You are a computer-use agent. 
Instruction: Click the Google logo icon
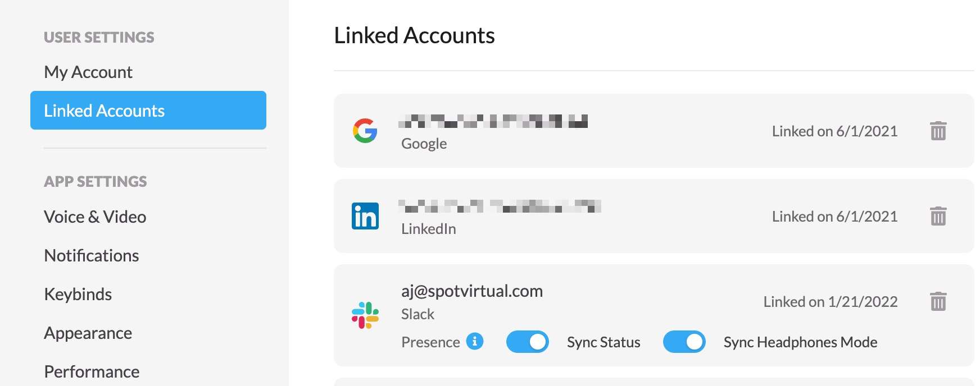point(365,131)
